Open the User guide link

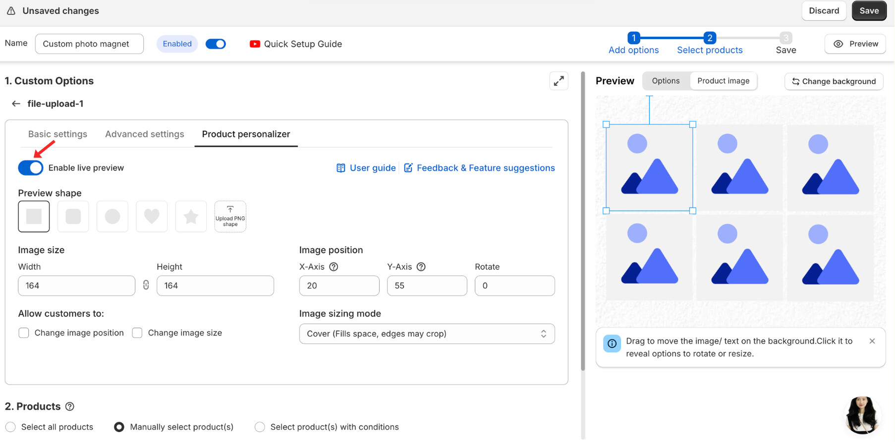click(366, 168)
